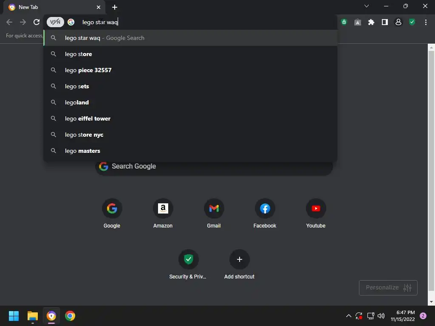Toggle the VPN switch in address bar
This screenshot has width=435, height=326.
coord(55,22)
